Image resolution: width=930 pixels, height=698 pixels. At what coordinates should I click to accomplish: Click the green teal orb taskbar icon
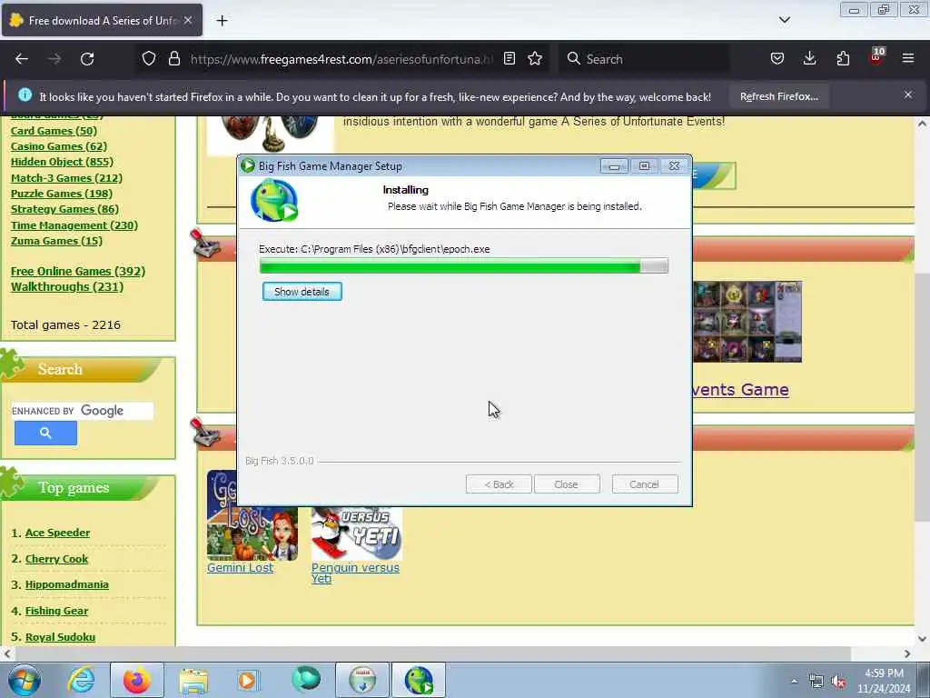click(305, 679)
